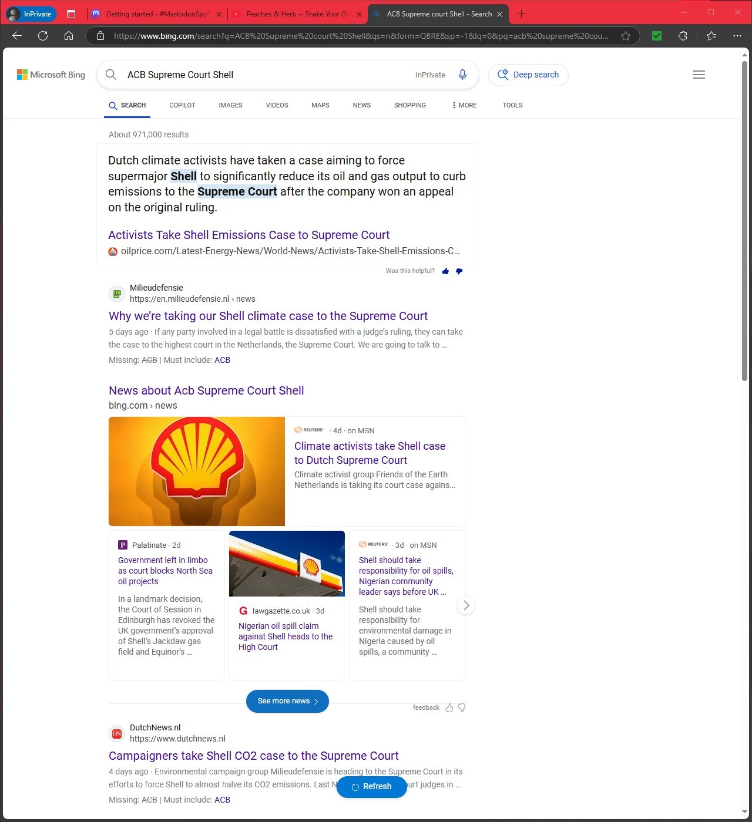This screenshot has width=752, height=822.
Task: Open 'Shell should take responsibility' Reuters article
Action: (x=406, y=576)
